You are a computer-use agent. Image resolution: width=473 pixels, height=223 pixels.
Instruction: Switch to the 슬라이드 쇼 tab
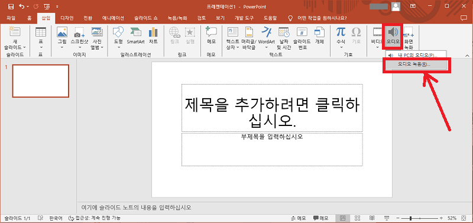(147, 18)
